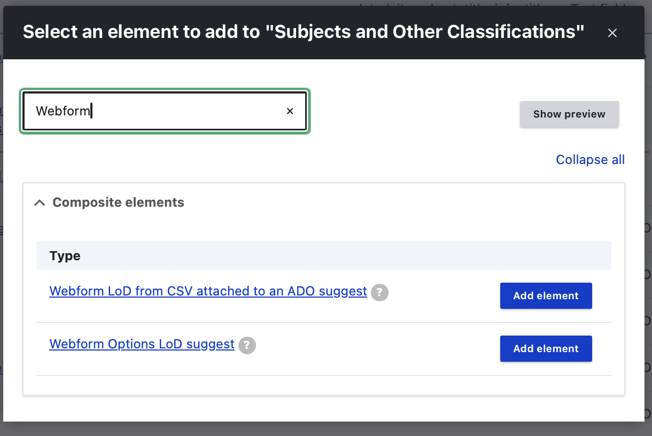Click the Collapse all link
This screenshot has height=436, width=652.
pos(590,160)
